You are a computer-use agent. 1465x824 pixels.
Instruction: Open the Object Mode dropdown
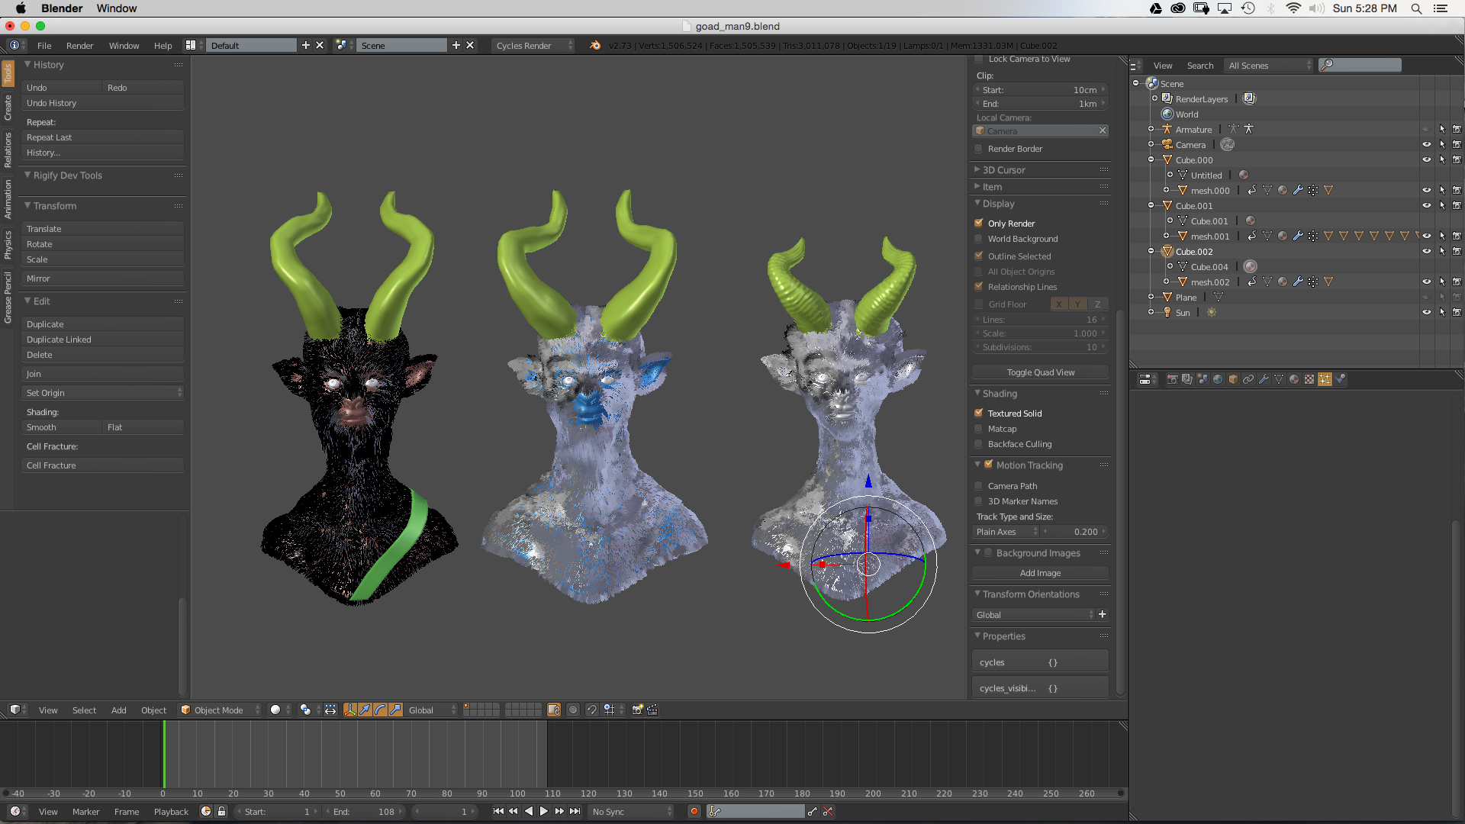coord(220,710)
